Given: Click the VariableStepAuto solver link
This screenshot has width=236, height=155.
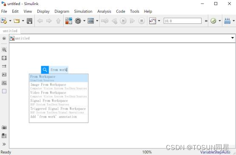Looking at the screenshot, I should coord(215,152).
